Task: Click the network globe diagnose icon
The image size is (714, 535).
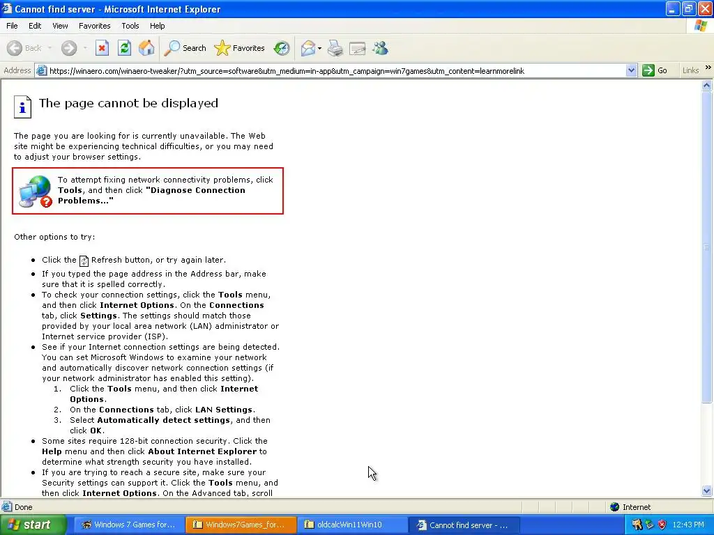Action: click(35, 192)
